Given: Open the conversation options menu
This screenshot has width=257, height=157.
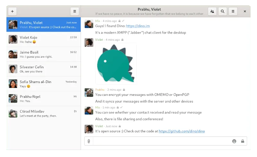Looking at the screenshot, I should tap(233, 11).
